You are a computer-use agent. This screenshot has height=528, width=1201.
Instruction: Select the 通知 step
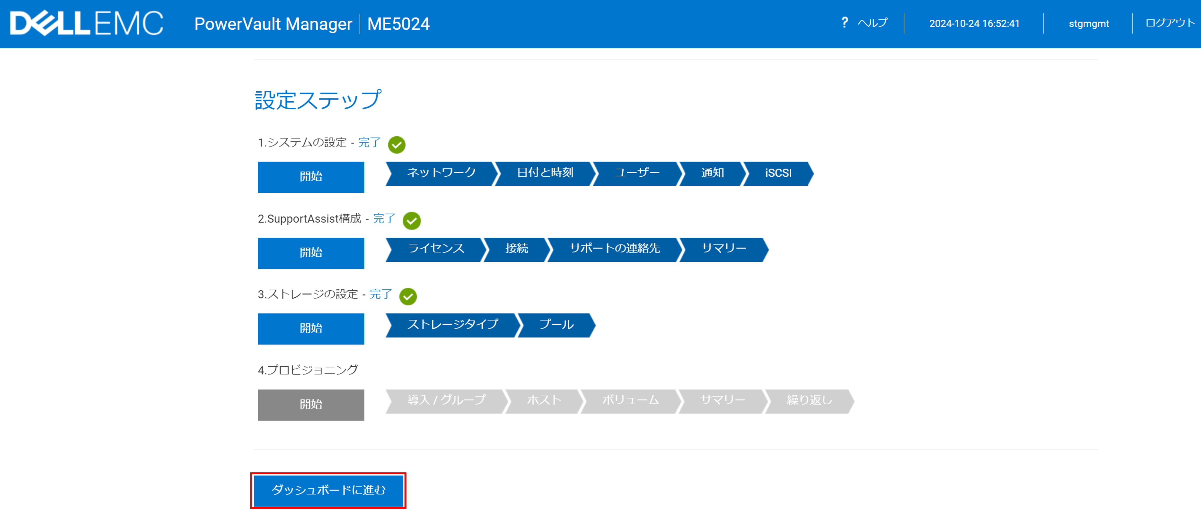click(x=712, y=173)
